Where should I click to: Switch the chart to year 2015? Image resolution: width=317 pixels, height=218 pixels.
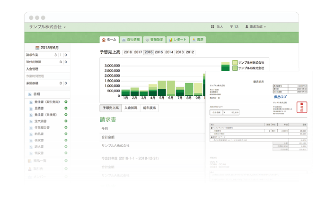158,52
